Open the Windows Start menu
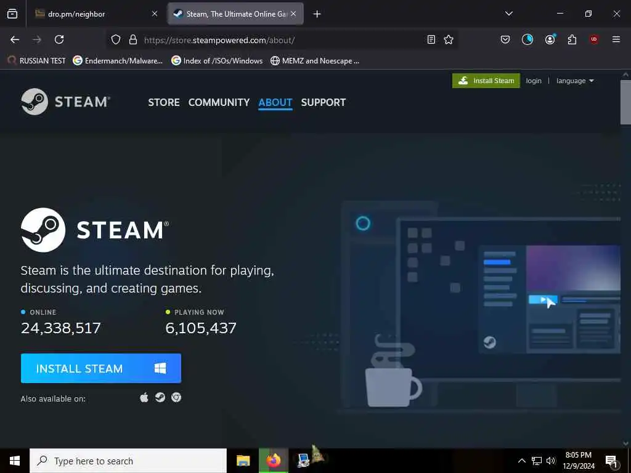Viewport: 631px width, 473px height. (15, 461)
